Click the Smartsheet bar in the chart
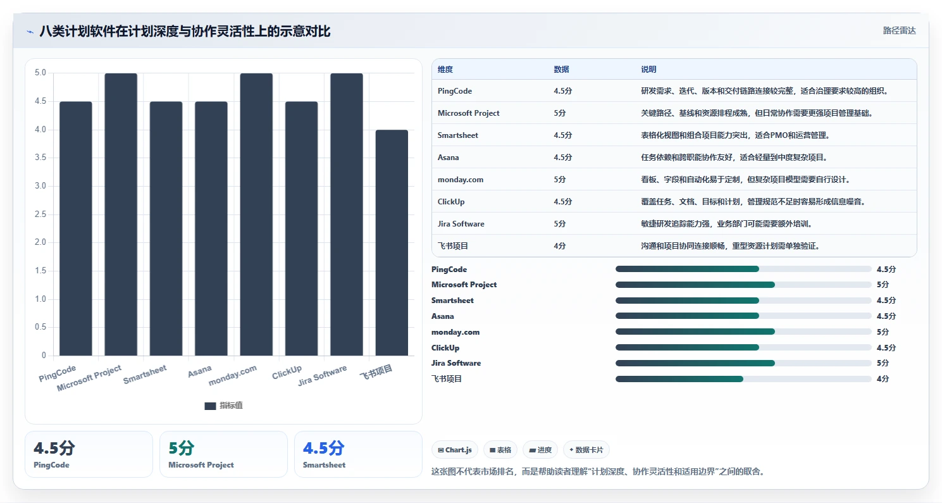Viewport: 942px width, 503px height. click(166, 228)
